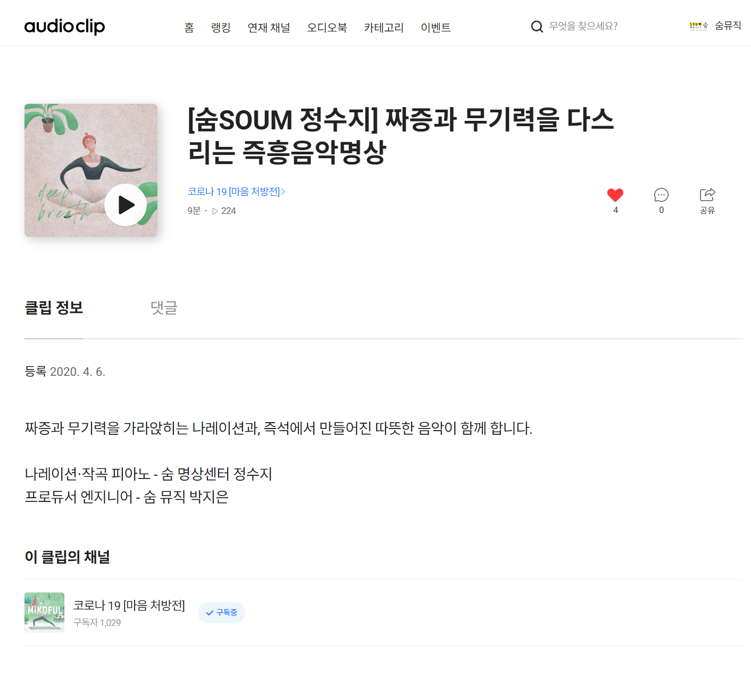Open the 오디오북 menu item
This screenshot has height=684, width=751.
pyautogui.click(x=327, y=28)
